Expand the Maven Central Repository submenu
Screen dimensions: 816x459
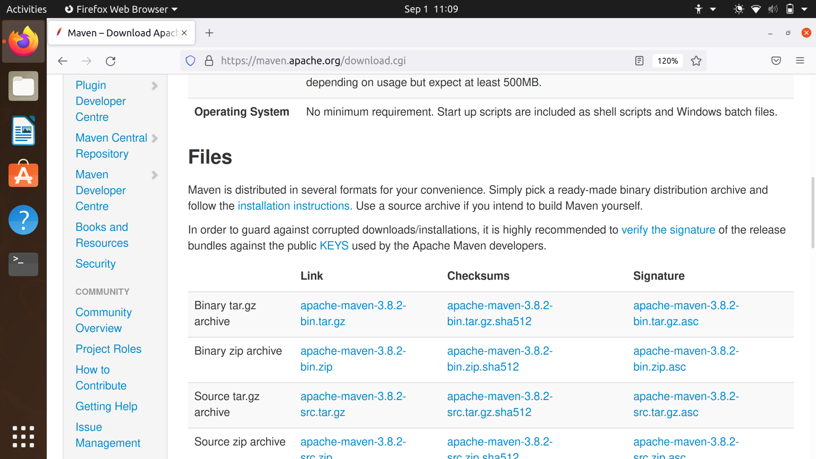(x=155, y=138)
